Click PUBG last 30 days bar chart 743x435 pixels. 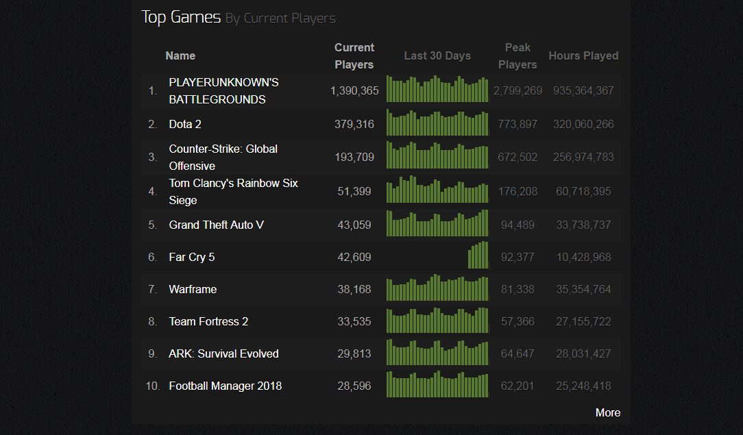tap(437, 89)
